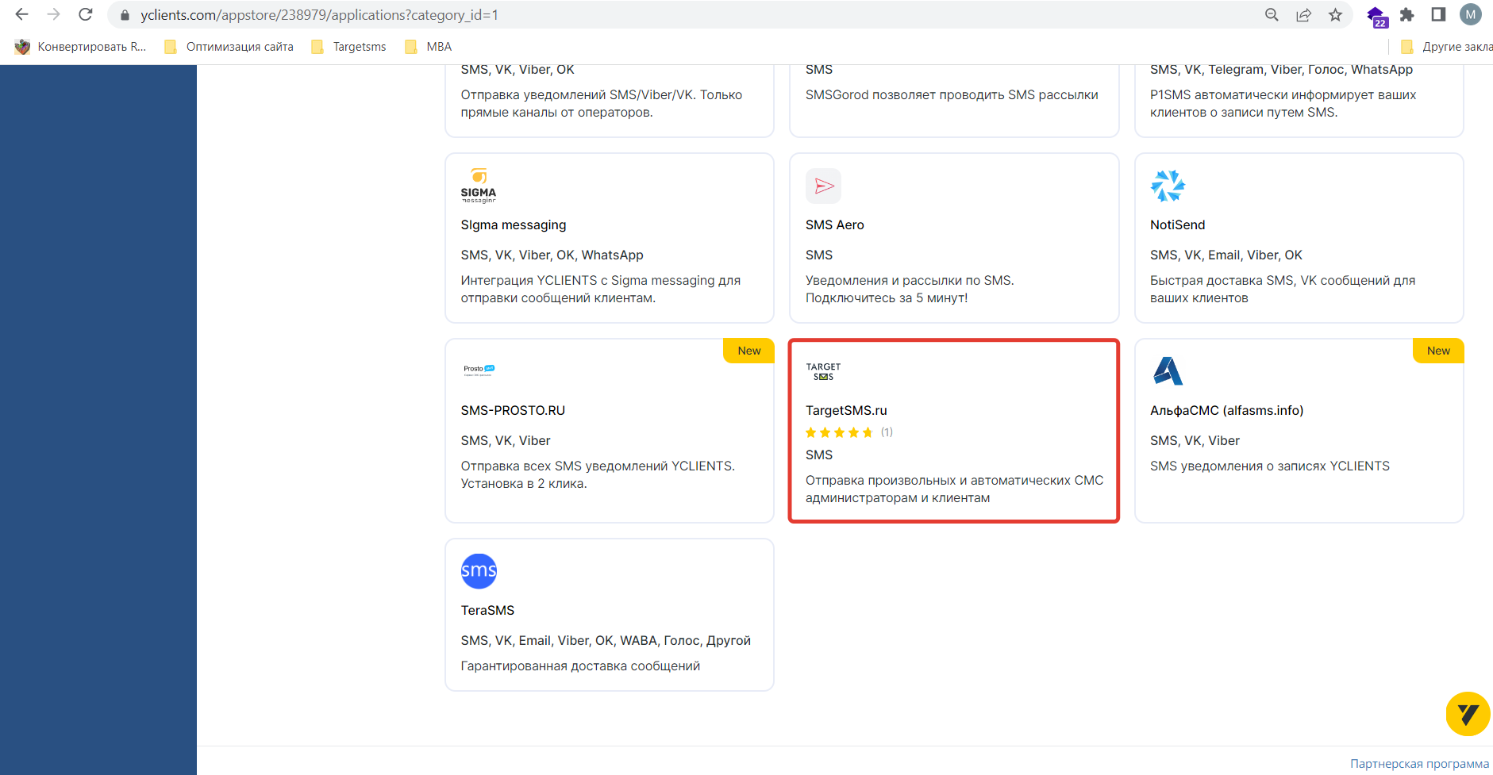This screenshot has width=1493, height=775.
Task: Click 'Установка в 2 клика' description
Action: [x=524, y=484]
